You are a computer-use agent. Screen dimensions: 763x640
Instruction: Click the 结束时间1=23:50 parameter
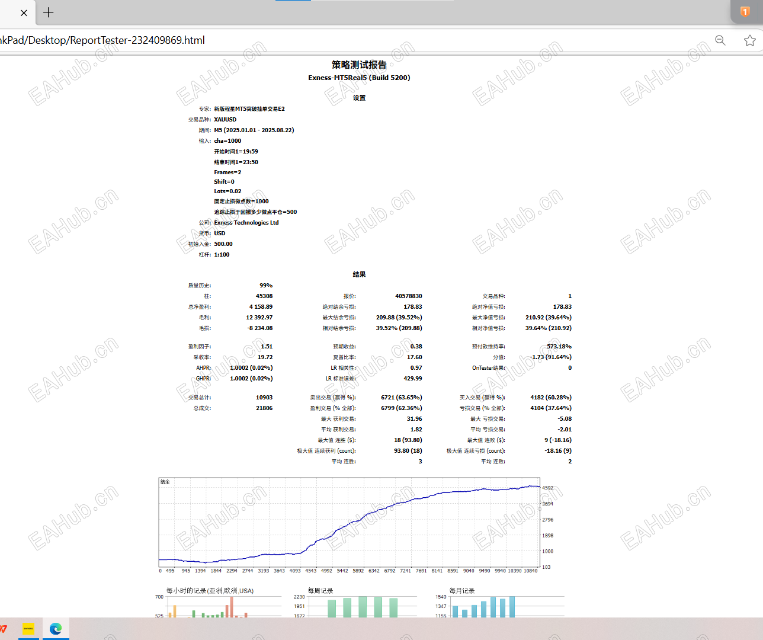236,162
